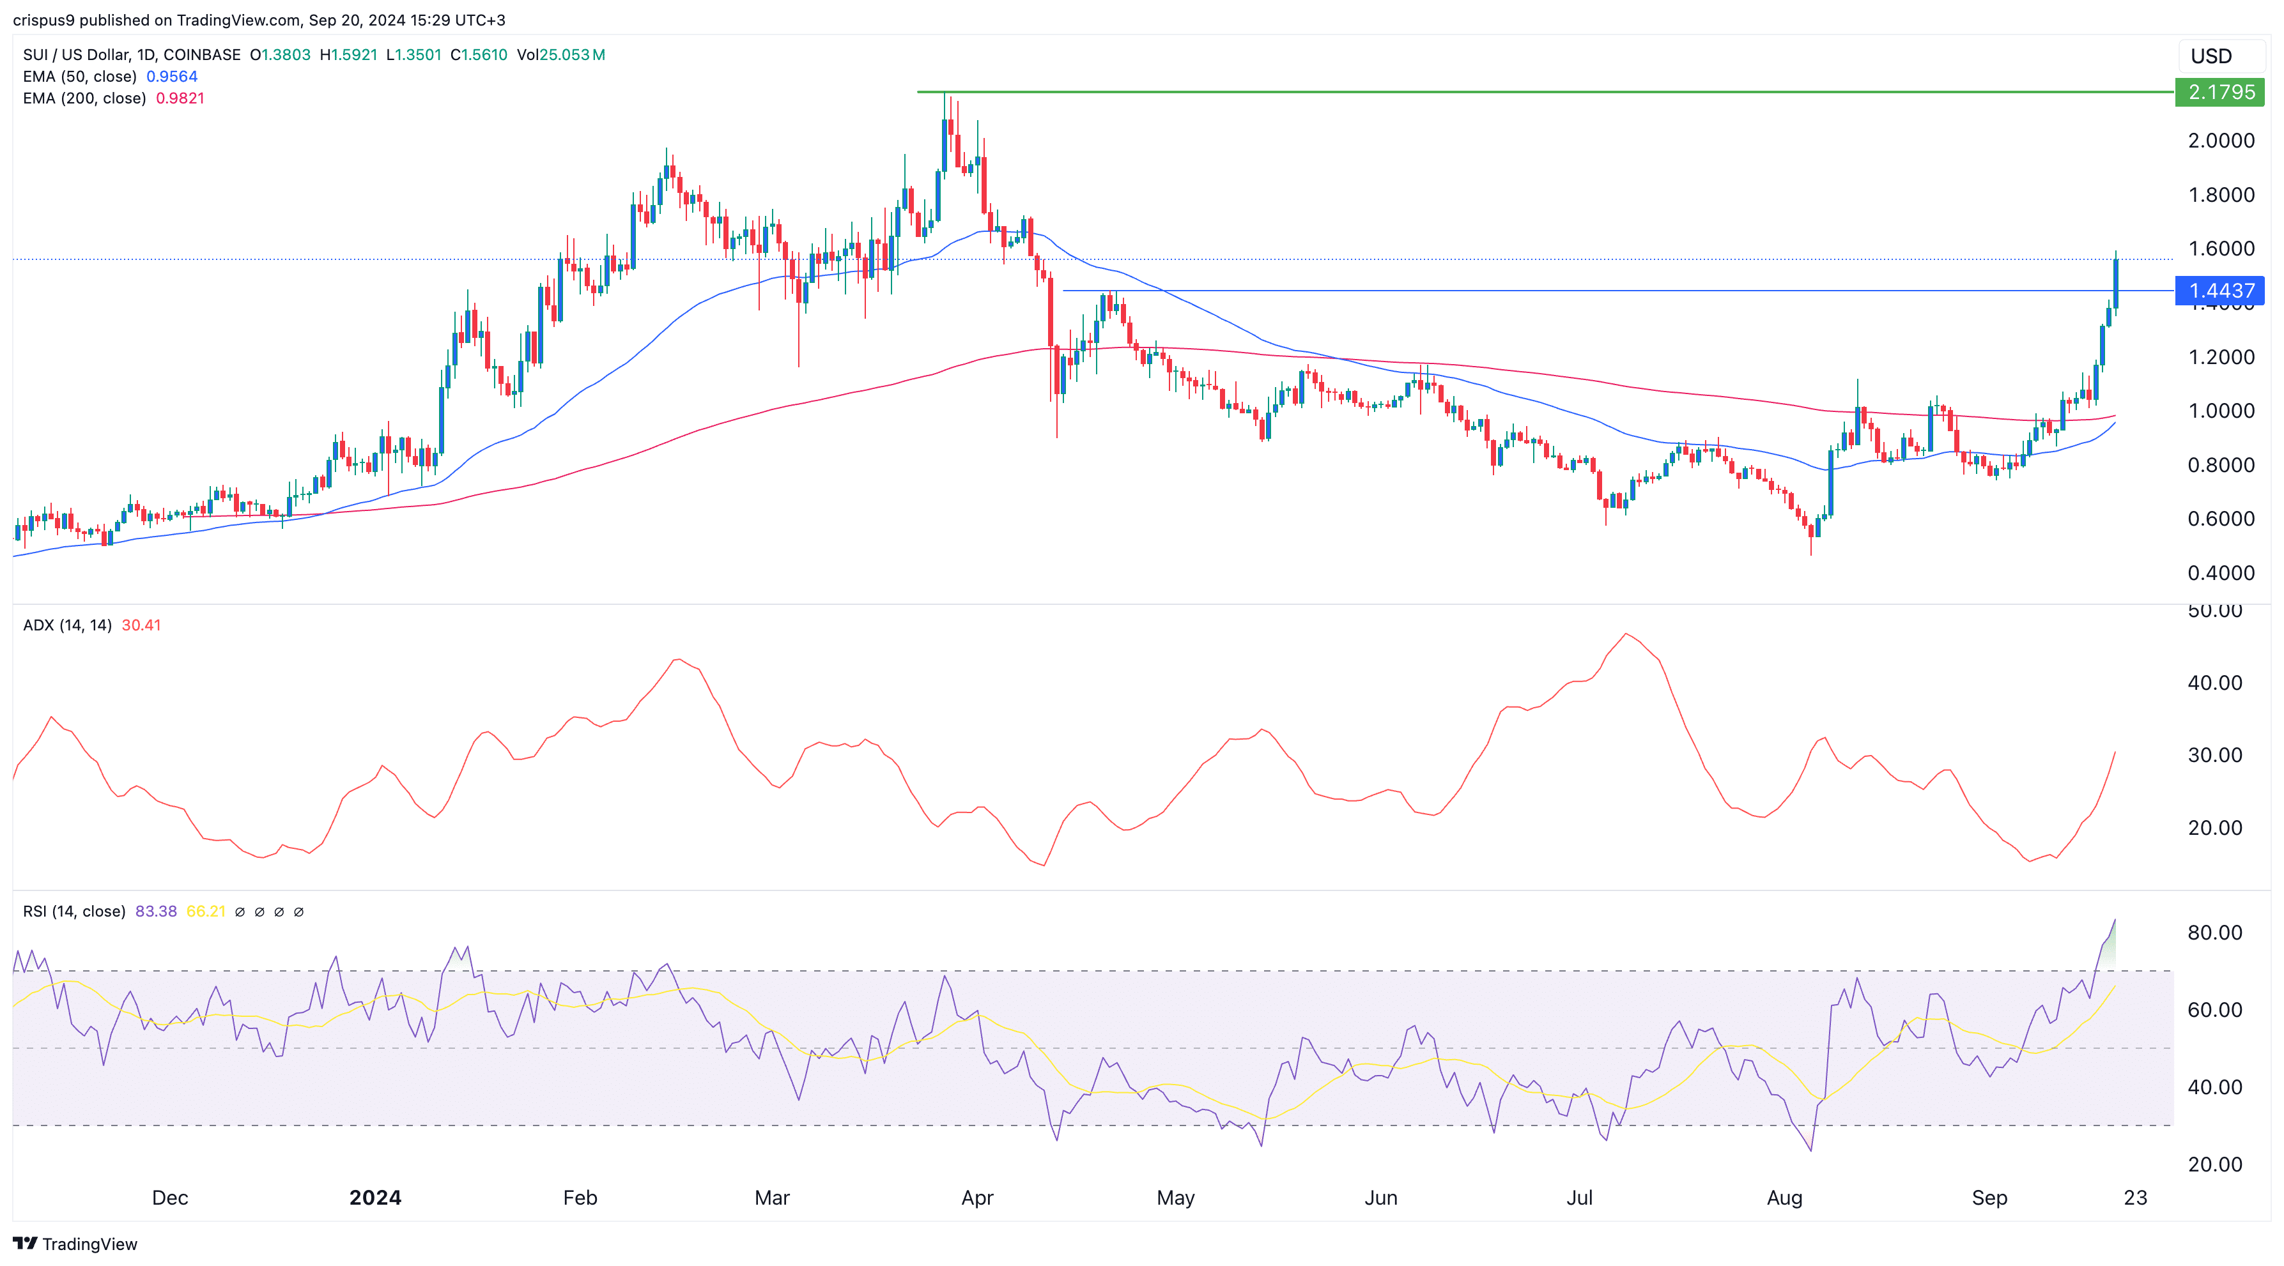2284x1266 pixels.
Task: Click the 20.00 label on the RSI axis
Action: point(2215,1164)
